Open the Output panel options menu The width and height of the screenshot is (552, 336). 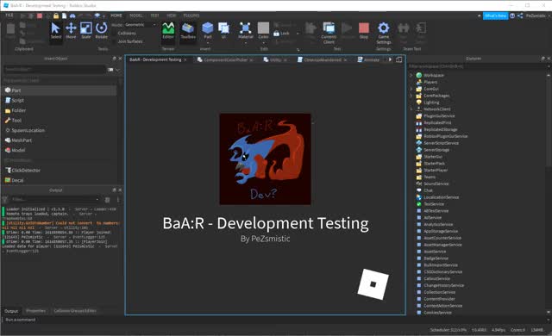tap(118, 200)
